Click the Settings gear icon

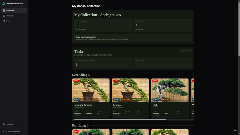click(x=4, y=124)
